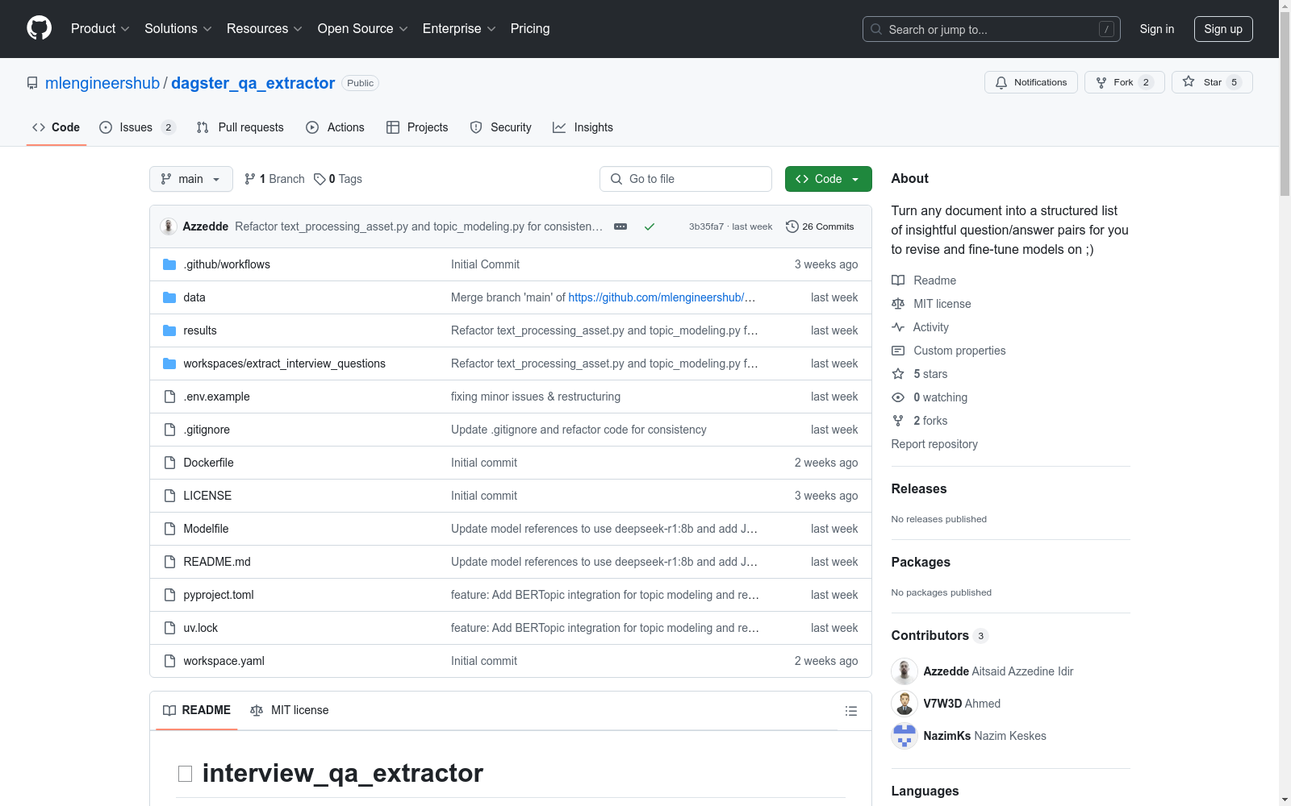The width and height of the screenshot is (1291, 806).
Task: Click Azzedde contributor avatar
Action: click(x=905, y=671)
